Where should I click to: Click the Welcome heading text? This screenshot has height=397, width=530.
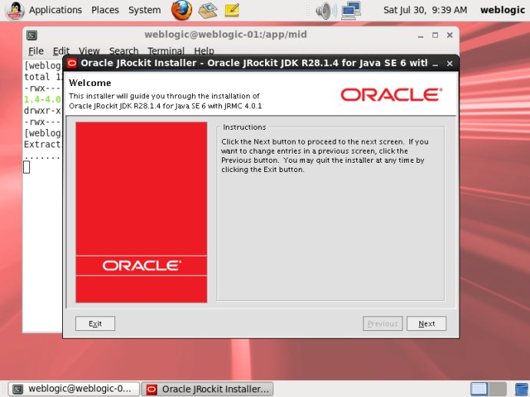[90, 83]
